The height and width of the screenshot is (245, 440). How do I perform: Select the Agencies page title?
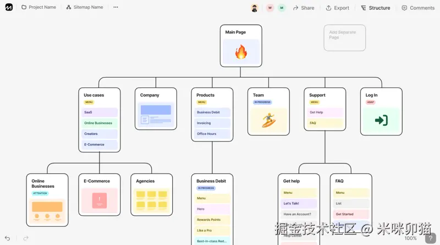(x=145, y=181)
